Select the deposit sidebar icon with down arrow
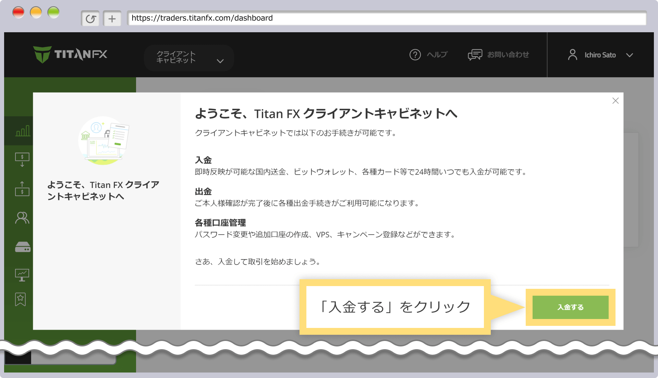 (x=22, y=160)
